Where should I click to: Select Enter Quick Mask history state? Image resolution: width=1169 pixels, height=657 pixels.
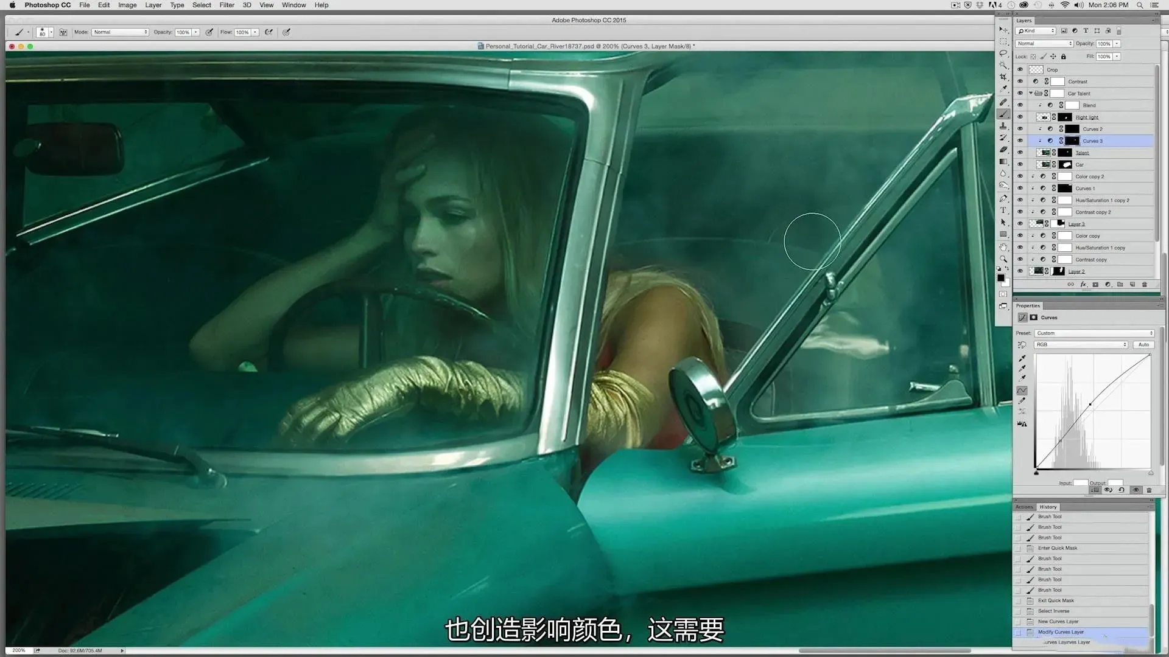pos(1057,548)
